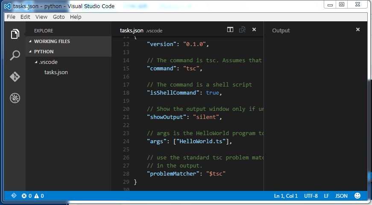Change UTF-8 file encoding
This screenshot has width=372, height=205.
(311, 196)
